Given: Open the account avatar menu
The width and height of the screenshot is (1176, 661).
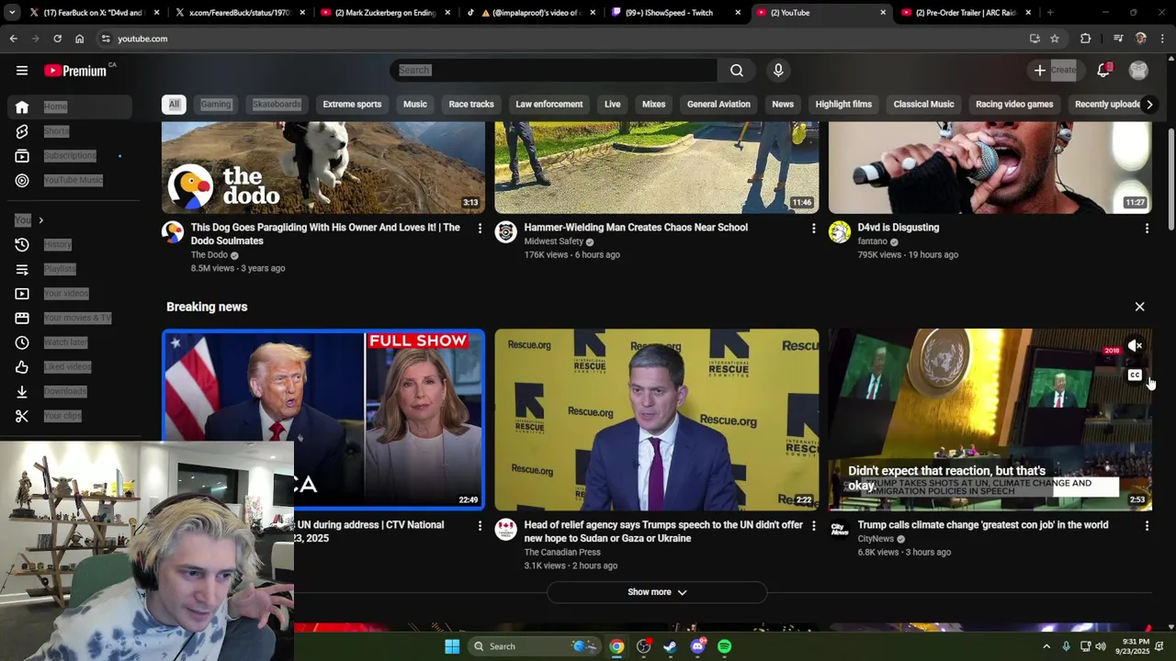Looking at the screenshot, I should [1138, 70].
